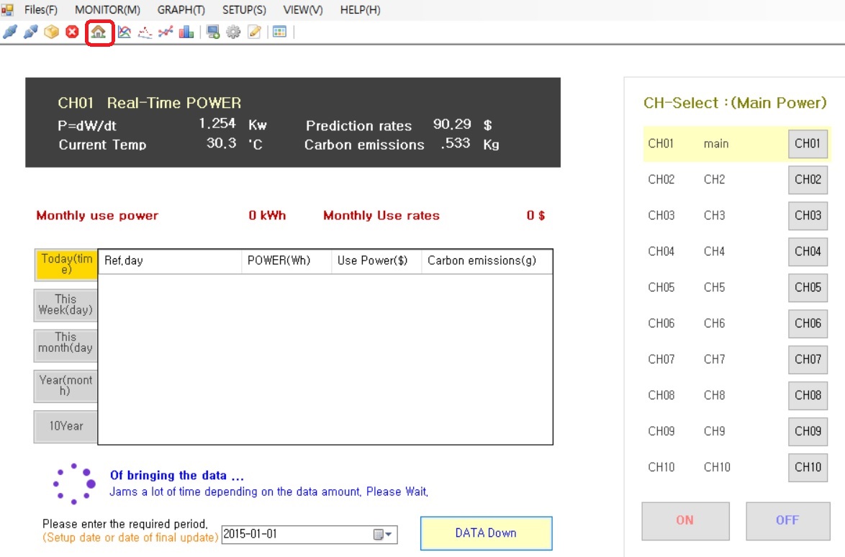Viewport: 845px width, 557px height.
Task: Select channel CH10 button
Action: point(808,467)
